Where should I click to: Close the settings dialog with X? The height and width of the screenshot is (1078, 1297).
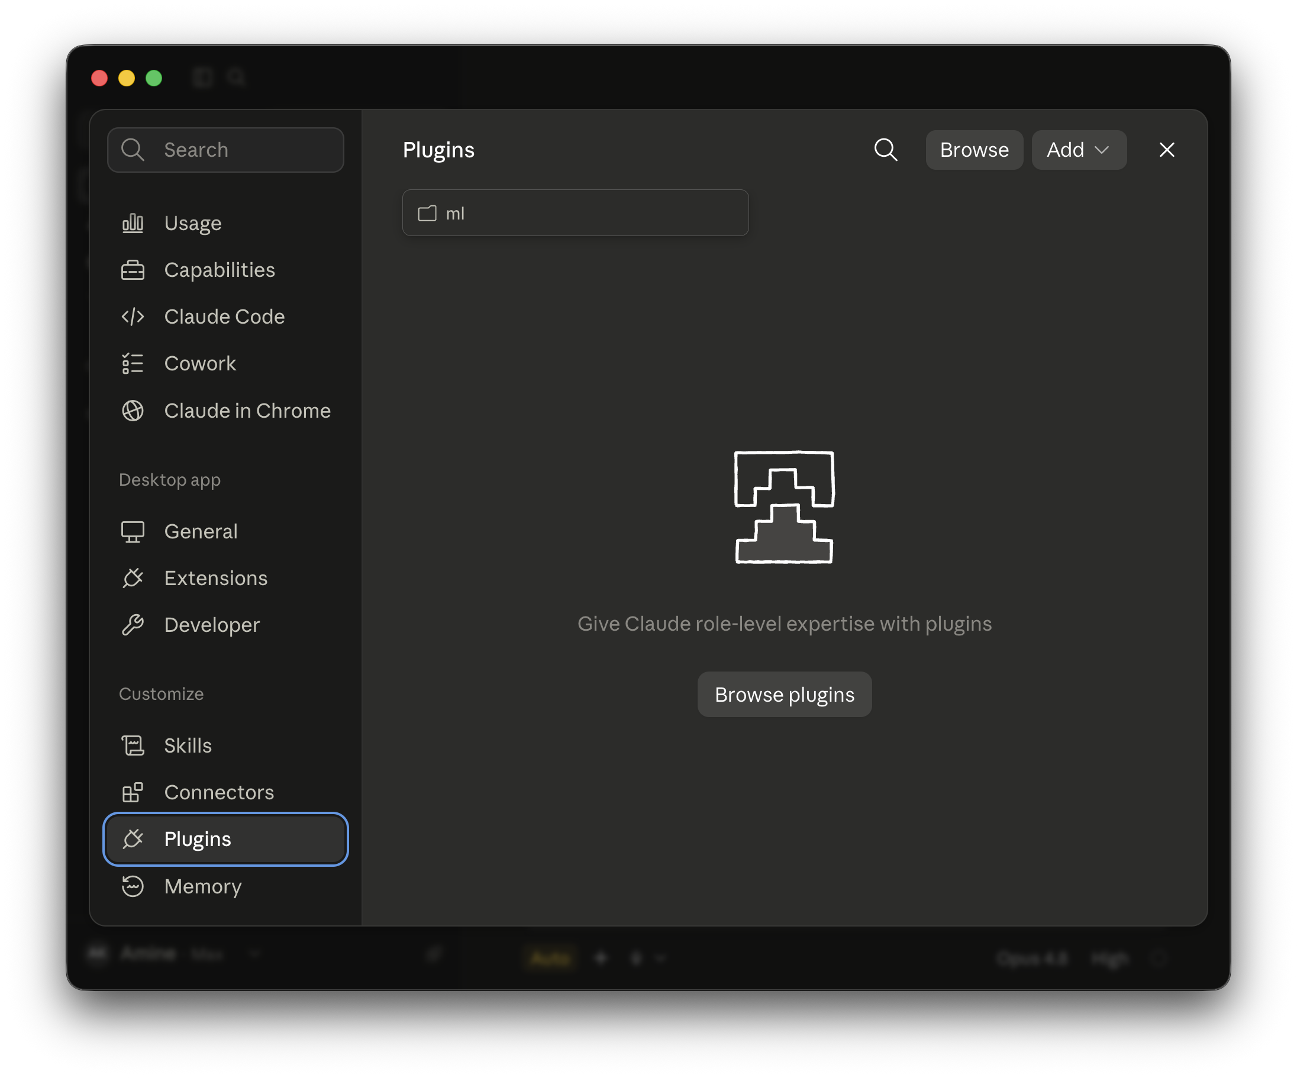1167,150
